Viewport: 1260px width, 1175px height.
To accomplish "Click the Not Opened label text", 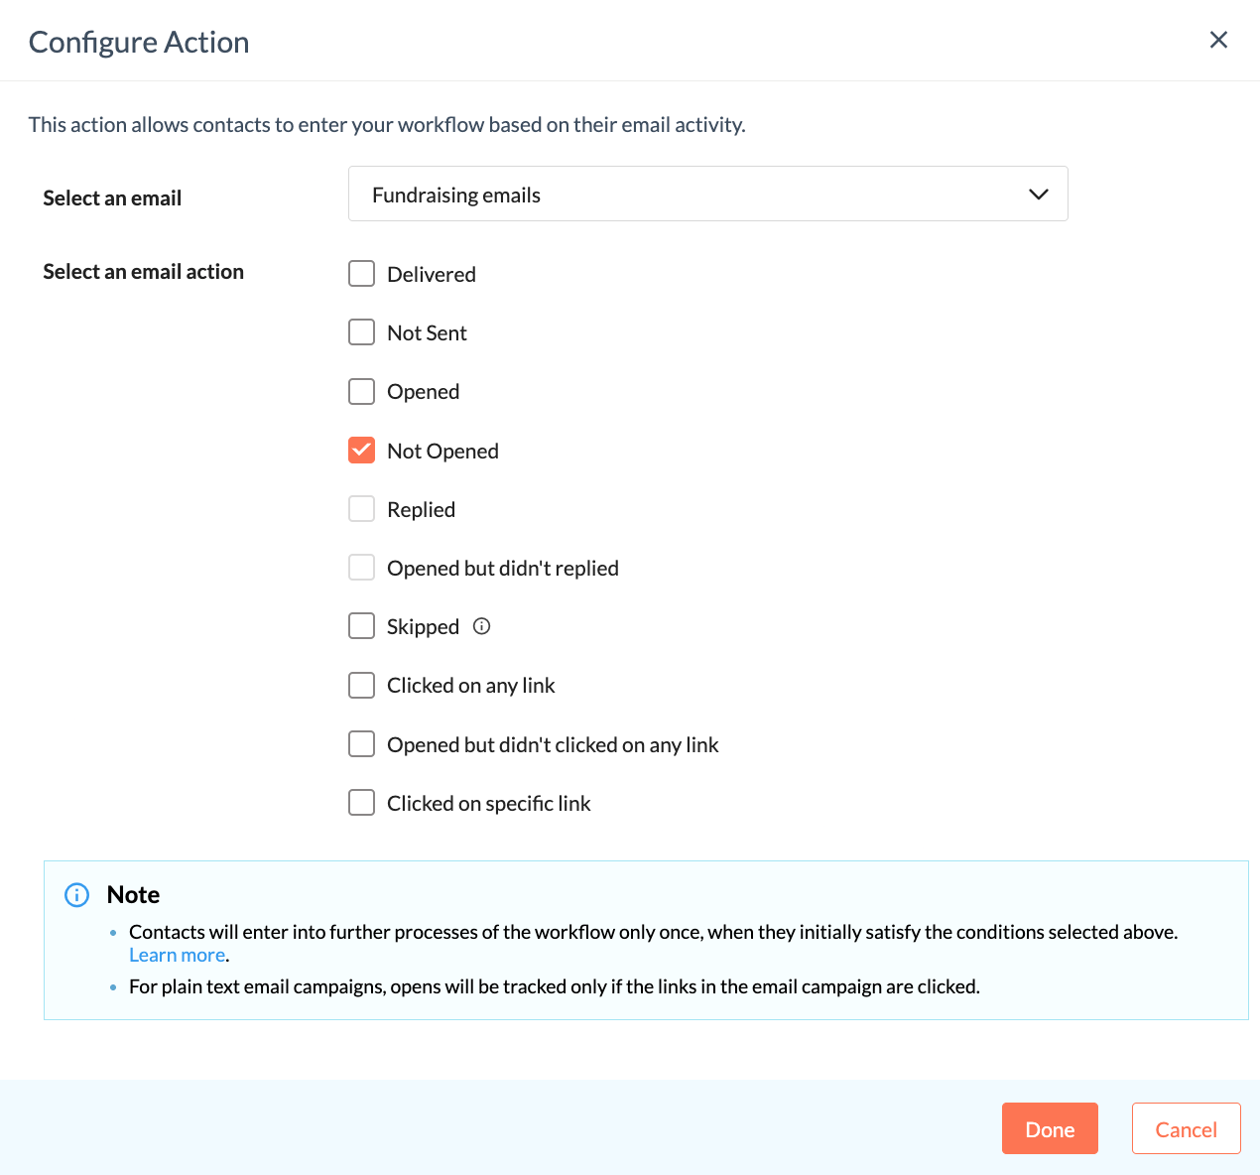I will 442,452.
